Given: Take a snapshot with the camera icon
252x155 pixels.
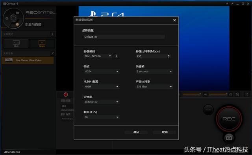Looking at the screenshot, I should click(x=229, y=138).
